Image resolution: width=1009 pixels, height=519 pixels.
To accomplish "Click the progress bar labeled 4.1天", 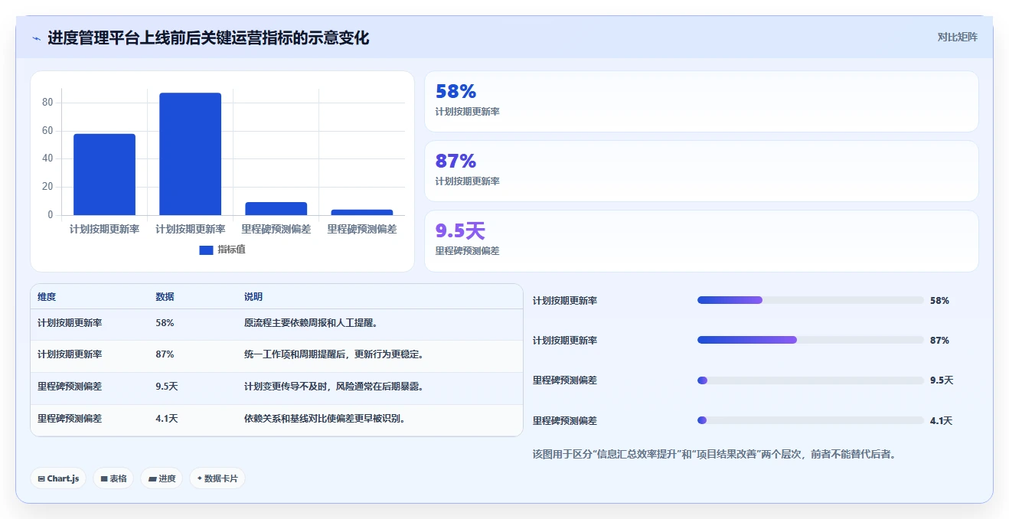I will point(810,420).
